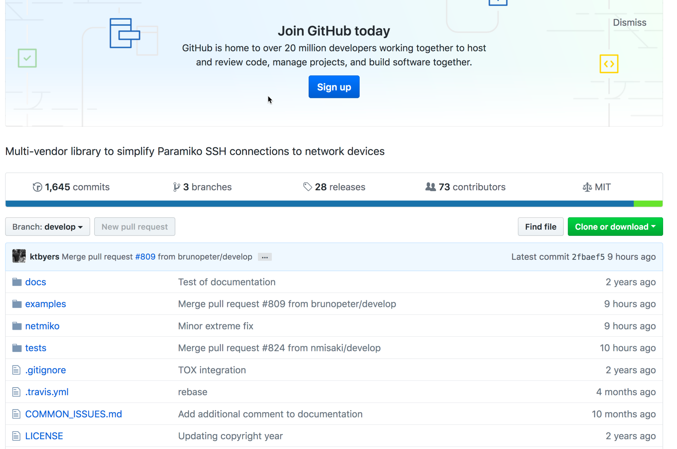Open the Clone or download dropdown
The width and height of the screenshot is (677, 449).
615,227
